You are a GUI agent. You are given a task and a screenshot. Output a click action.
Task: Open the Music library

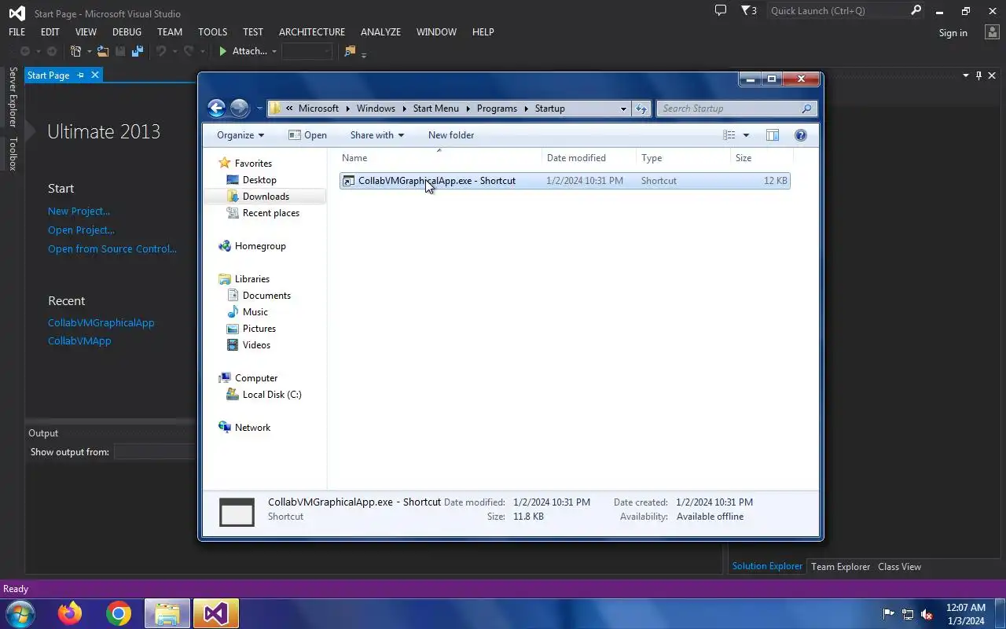(255, 312)
